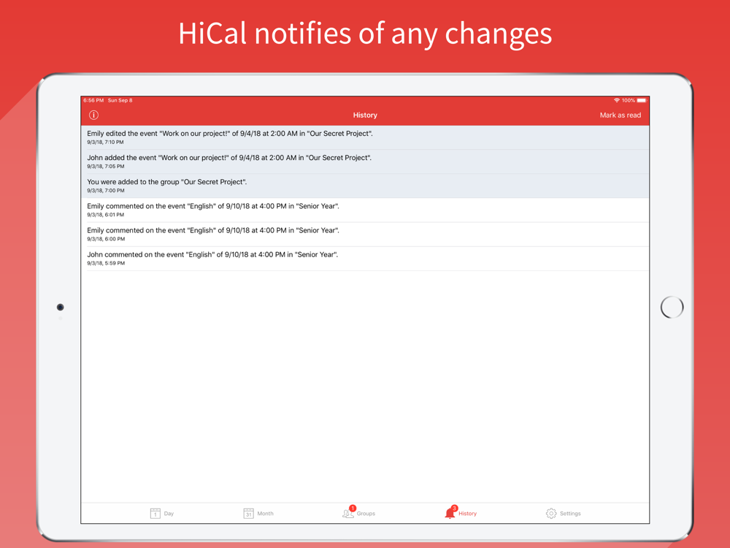
Task: Click the History title in the header
Action: pos(365,115)
